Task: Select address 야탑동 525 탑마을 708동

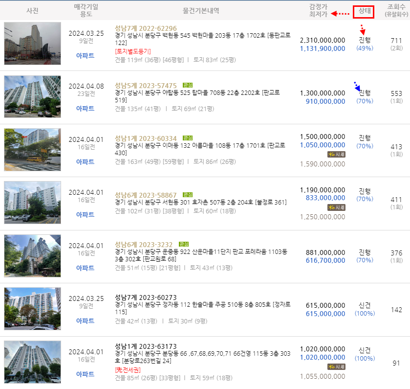Action: pos(197,96)
